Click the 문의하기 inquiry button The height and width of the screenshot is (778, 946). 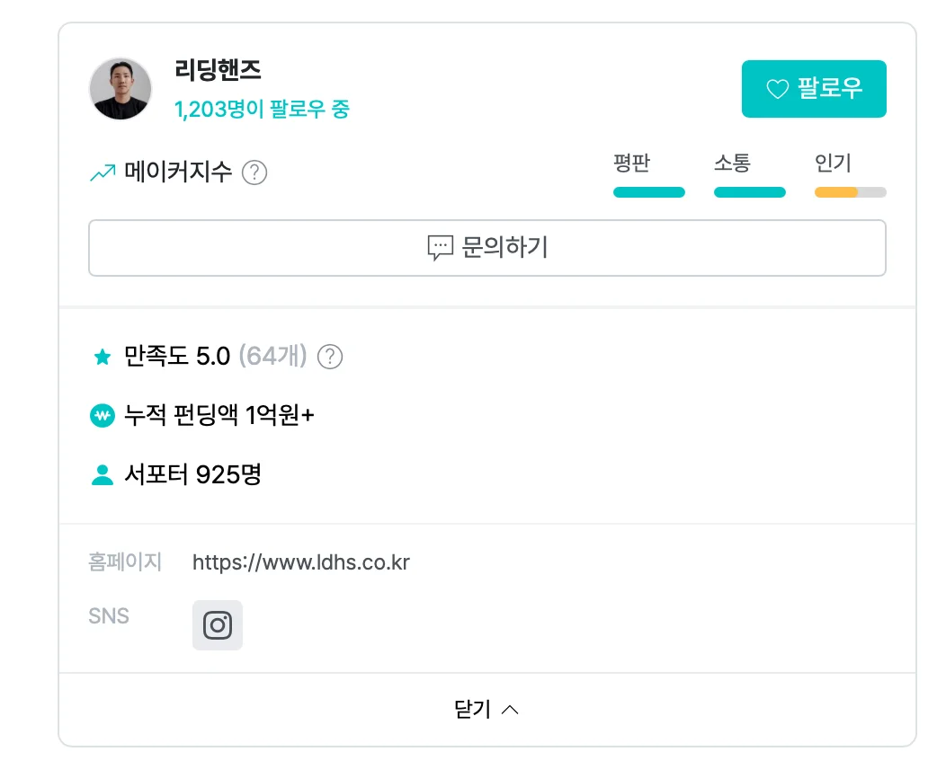tap(486, 247)
